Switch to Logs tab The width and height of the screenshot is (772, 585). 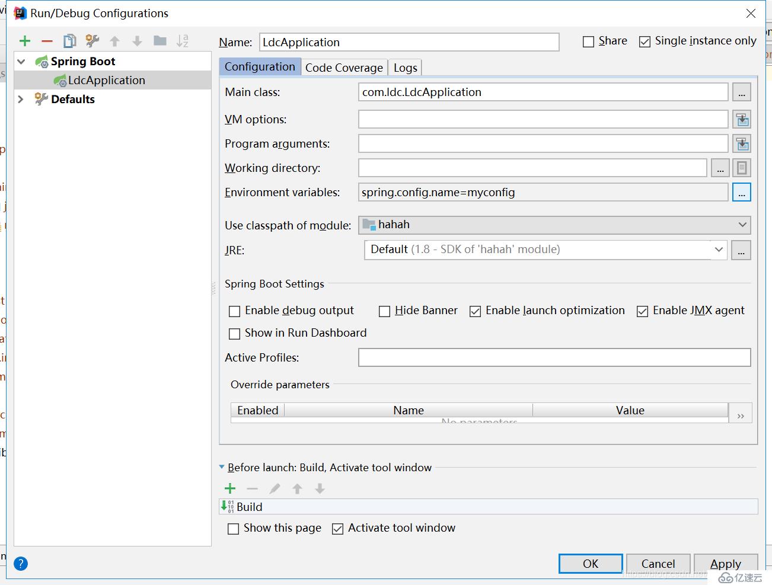coord(406,68)
